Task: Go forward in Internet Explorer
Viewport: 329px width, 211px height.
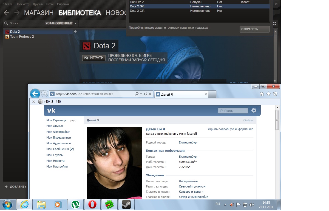Action: pos(44,94)
